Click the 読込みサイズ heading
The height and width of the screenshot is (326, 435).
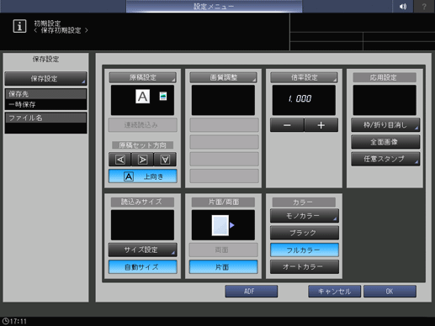(x=142, y=202)
